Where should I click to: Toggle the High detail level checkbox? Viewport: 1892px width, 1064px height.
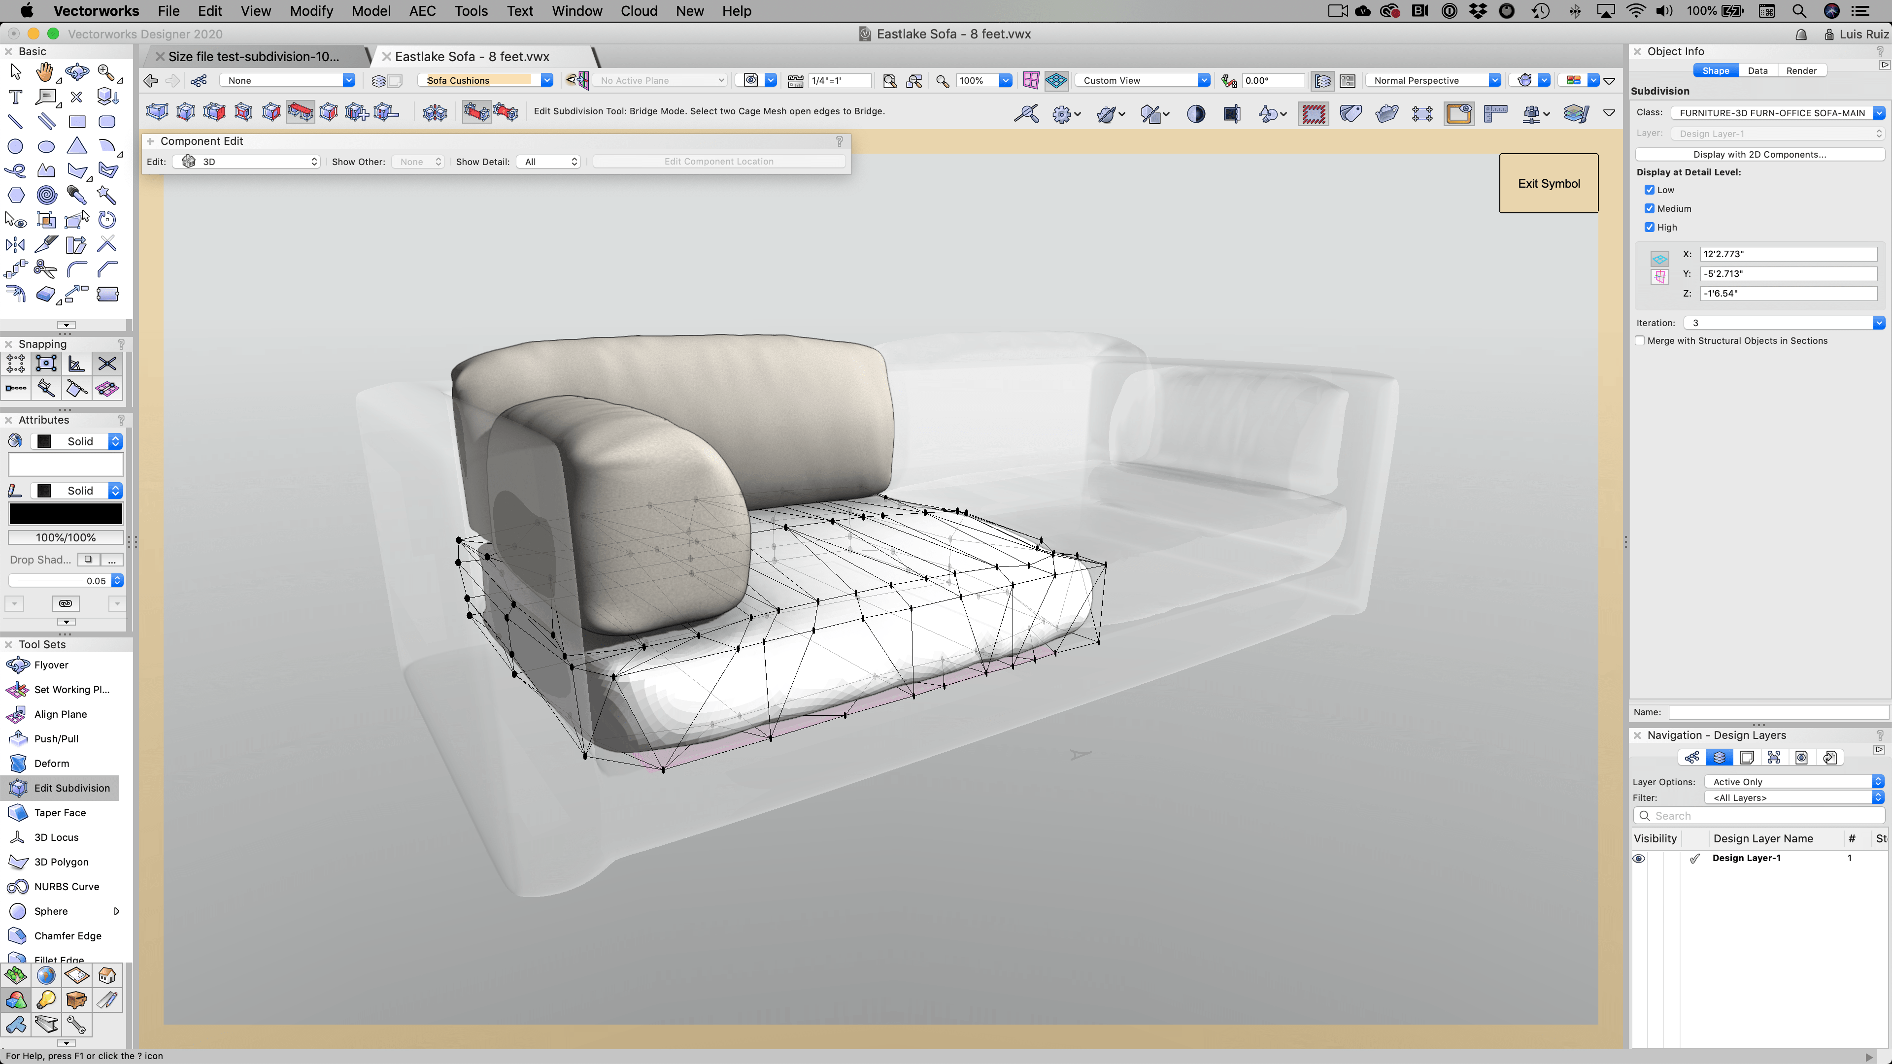coord(1650,227)
